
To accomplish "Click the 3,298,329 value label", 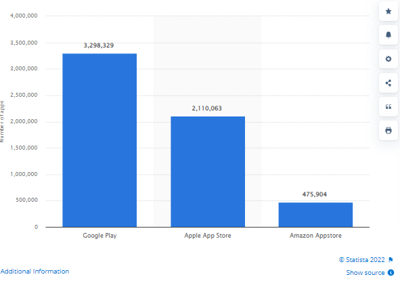I will pyautogui.click(x=99, y=45).
